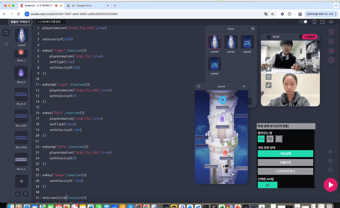The width and height of the screenshot is (340, 208).
Task: Collapse the code fold at line 11
Action: point(40,85)
